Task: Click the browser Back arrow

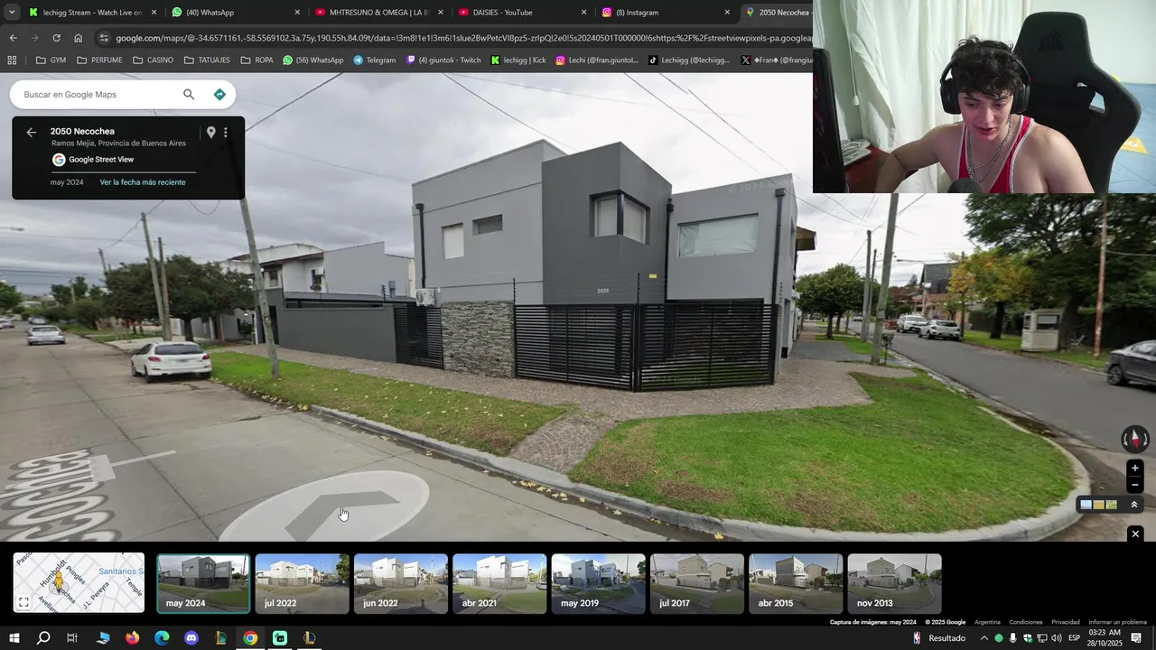Action: click(x=13, y=38)
